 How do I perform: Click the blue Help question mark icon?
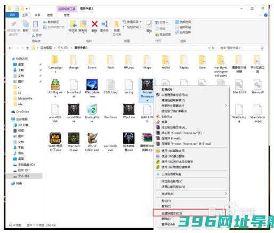pos(266,15)
